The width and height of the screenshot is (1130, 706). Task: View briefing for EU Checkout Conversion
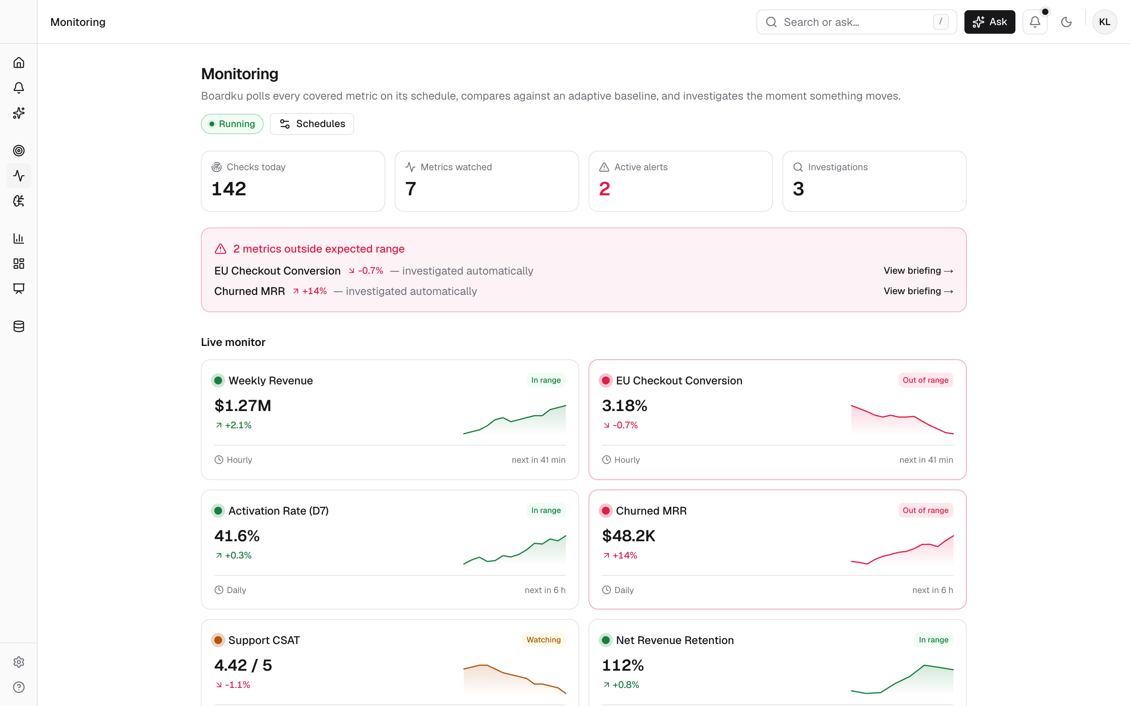(918, 271)
